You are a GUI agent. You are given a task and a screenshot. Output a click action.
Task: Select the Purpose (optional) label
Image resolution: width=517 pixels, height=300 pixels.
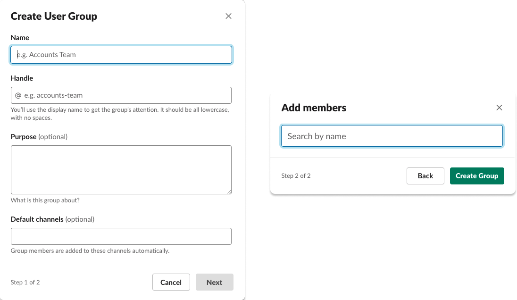pyautogui.click(x=39, y=137)
